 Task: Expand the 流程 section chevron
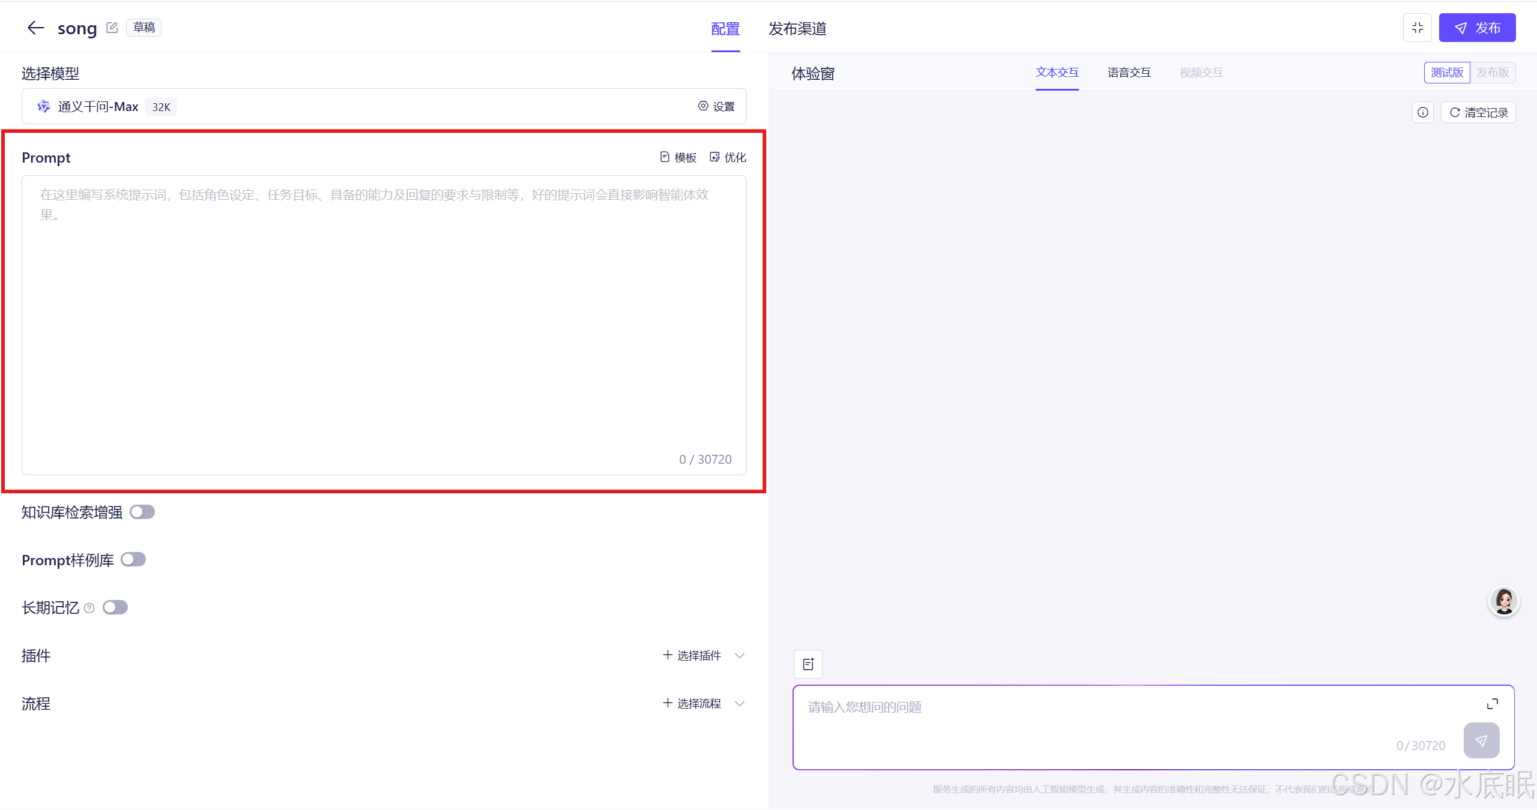click(x=740, y=703)
